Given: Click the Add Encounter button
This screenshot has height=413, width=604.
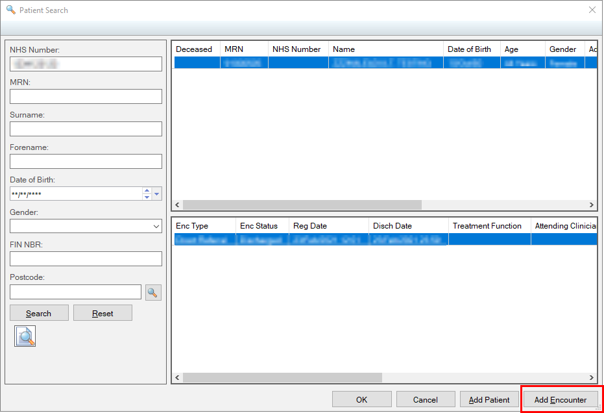Looking at the screenshot, I should coord(561,399).
